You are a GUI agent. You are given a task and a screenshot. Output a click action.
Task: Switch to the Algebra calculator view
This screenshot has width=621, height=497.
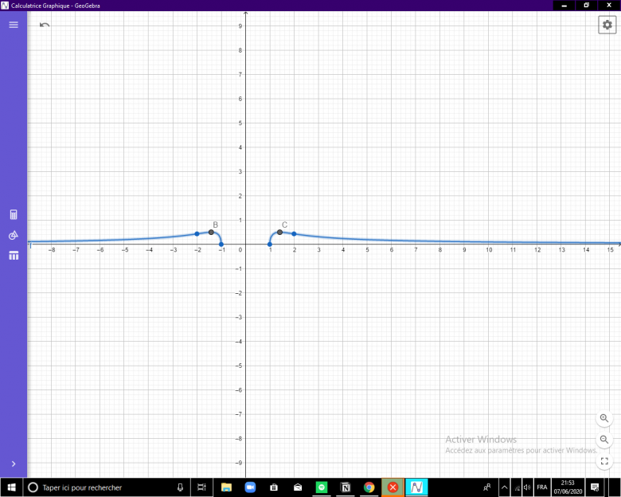[13, 215]
